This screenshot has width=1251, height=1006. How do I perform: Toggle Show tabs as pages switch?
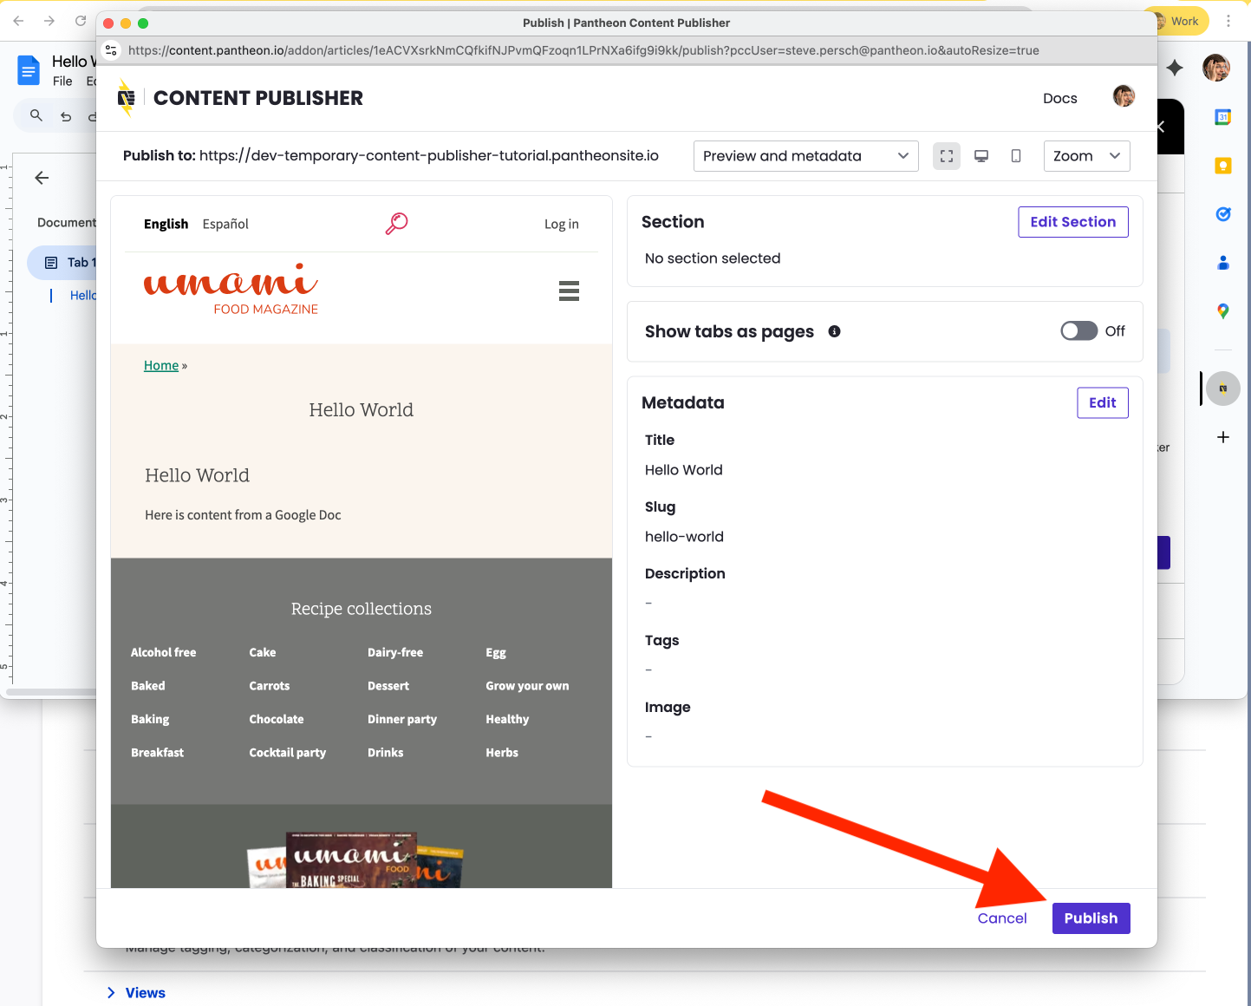1078,331
